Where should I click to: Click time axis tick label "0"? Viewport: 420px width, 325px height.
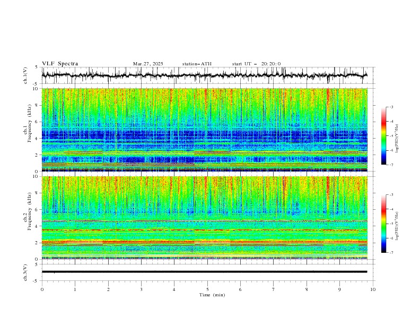(x=42, y=289)
